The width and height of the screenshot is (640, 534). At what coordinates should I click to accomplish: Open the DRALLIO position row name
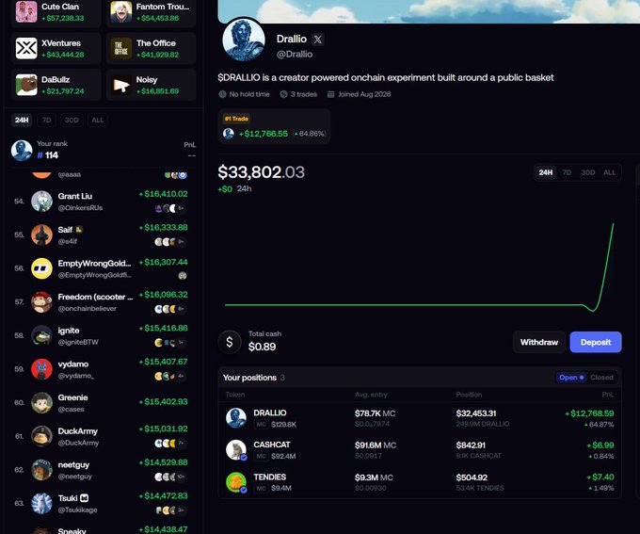coord(270,413)
